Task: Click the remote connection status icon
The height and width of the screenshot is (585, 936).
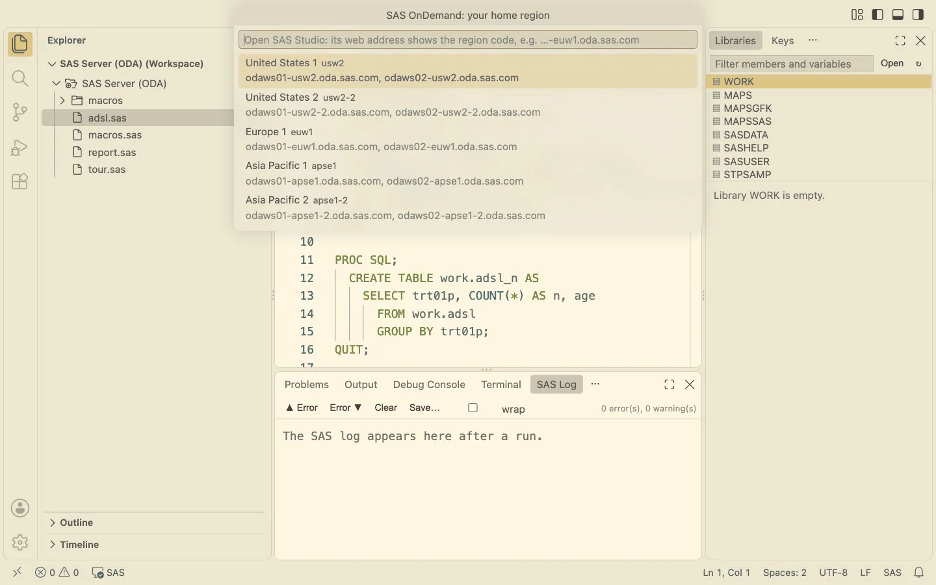Action: 18,572
